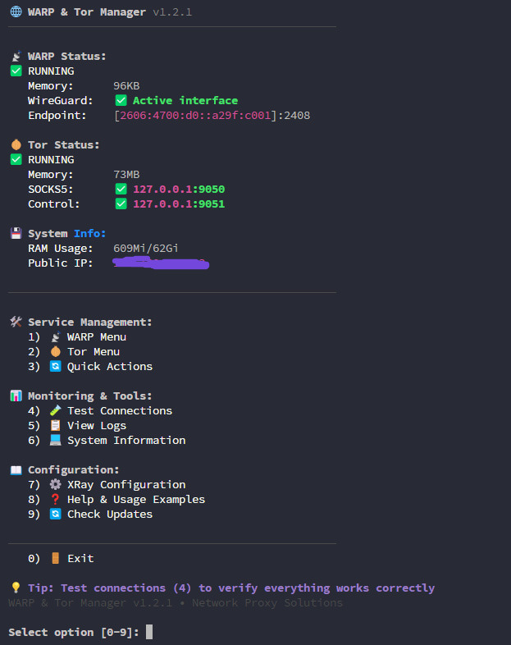This screenshot has width=511, height=645.
Task: Click the SOCKS5 green checkmark
Action: tap(121, 190)
